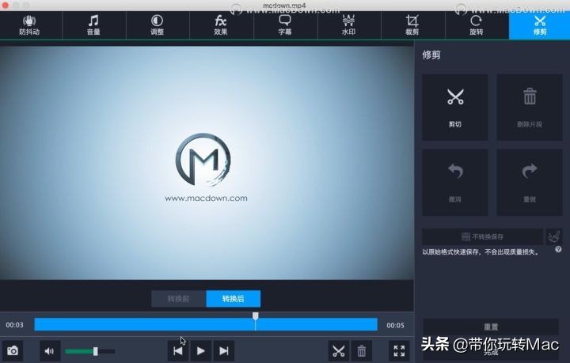Image resolution: width=570 pixels, height=363 pixels.
Task: Click the 删除片段 trash tile
Action: tap(530, 108)
